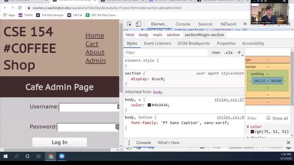The width and height of the screenshot is (294, 165).
Task: Select the drawer Console tab
Action: coord(143,143)
